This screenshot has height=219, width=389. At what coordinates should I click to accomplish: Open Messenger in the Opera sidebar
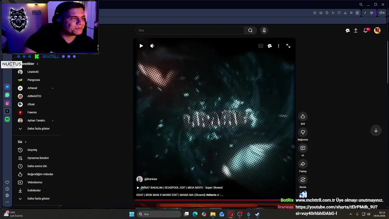(7, 87)
